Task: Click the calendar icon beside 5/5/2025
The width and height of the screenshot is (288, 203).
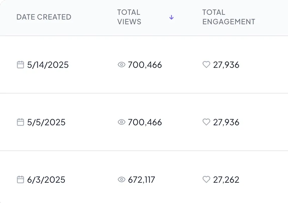Action: [20, 122]
